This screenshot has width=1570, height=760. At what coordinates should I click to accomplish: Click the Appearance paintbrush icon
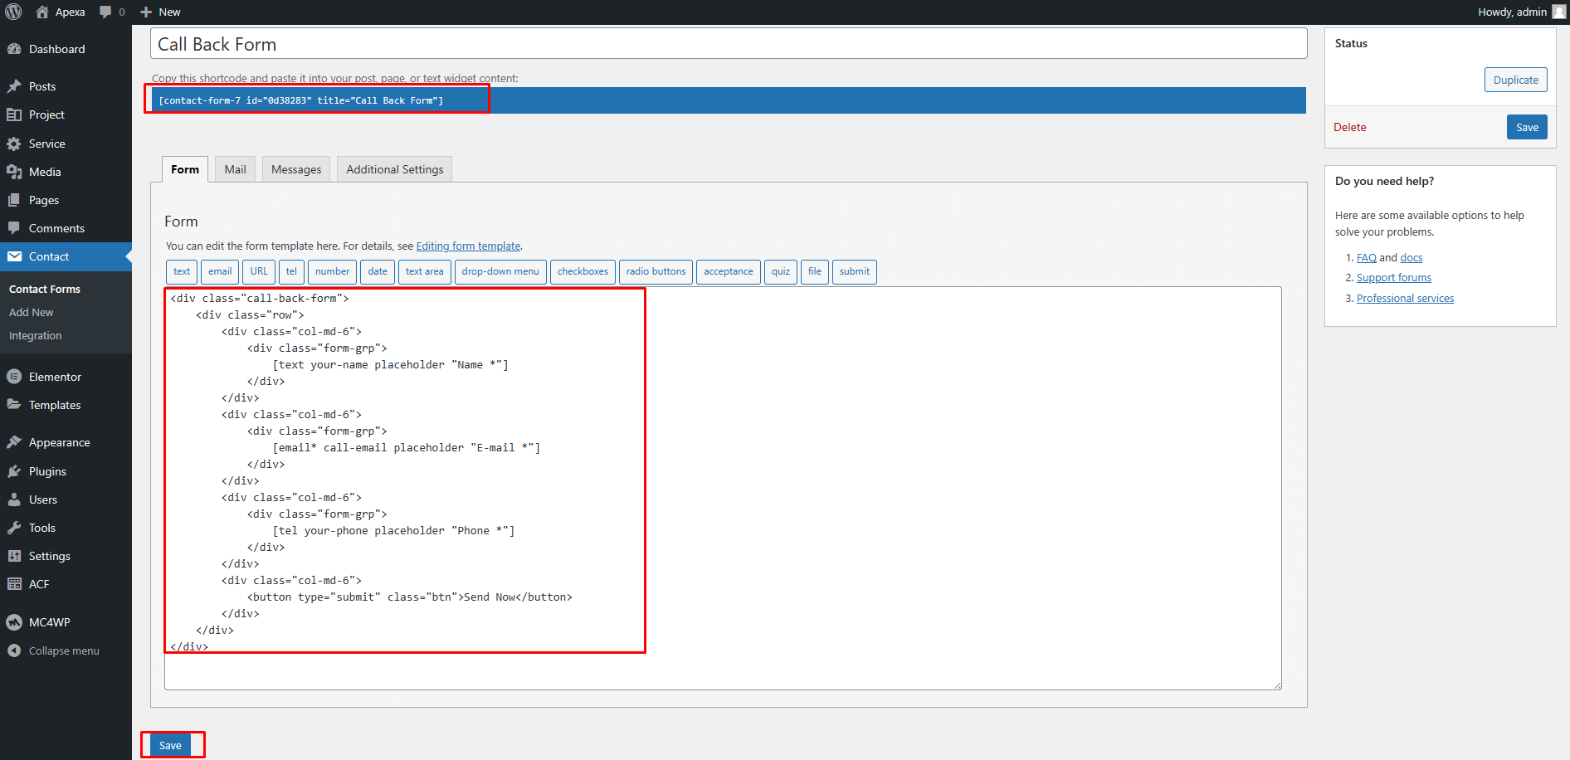(14, 442)
